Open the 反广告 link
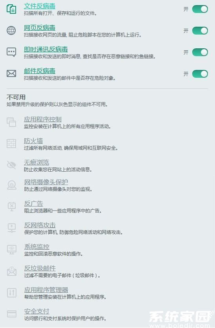This screenshot has width=215, height=328. [34, 203]
